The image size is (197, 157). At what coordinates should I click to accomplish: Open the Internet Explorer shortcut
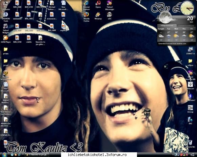tap(86, 5)
